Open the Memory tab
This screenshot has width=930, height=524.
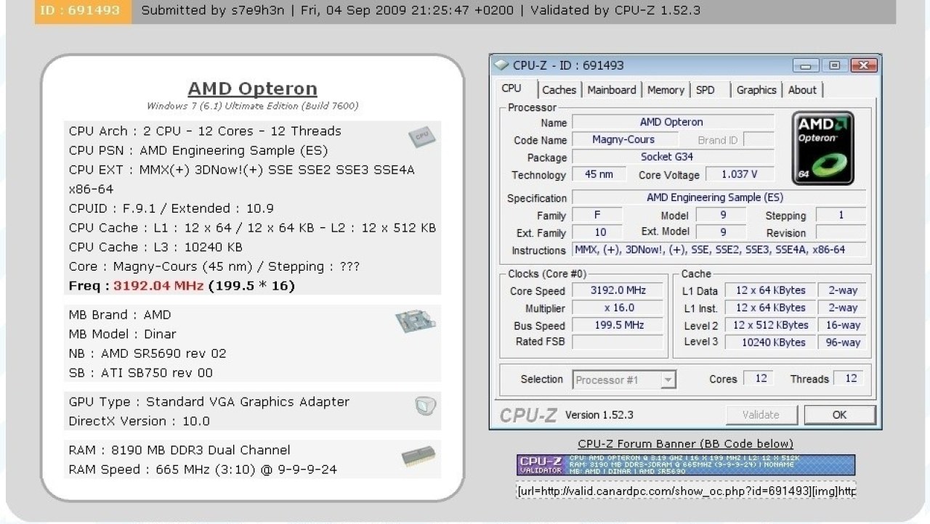tap(666, 90)
